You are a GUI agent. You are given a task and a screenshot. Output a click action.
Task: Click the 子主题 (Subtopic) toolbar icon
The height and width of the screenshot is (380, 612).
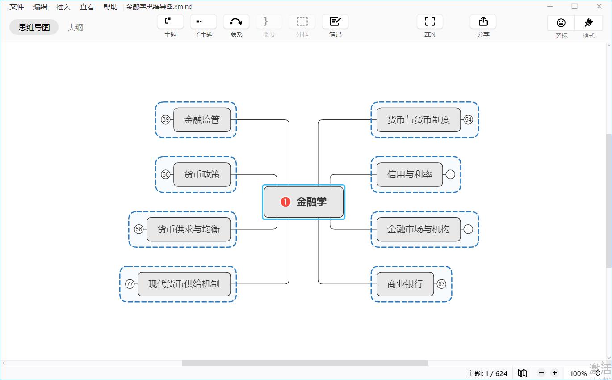pos(203,21)
